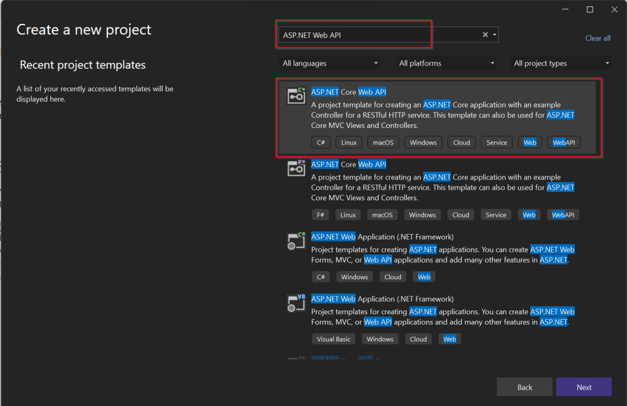Click the Visual Basic tag
This screenshot has width=627, height=406.
[333, 339]
